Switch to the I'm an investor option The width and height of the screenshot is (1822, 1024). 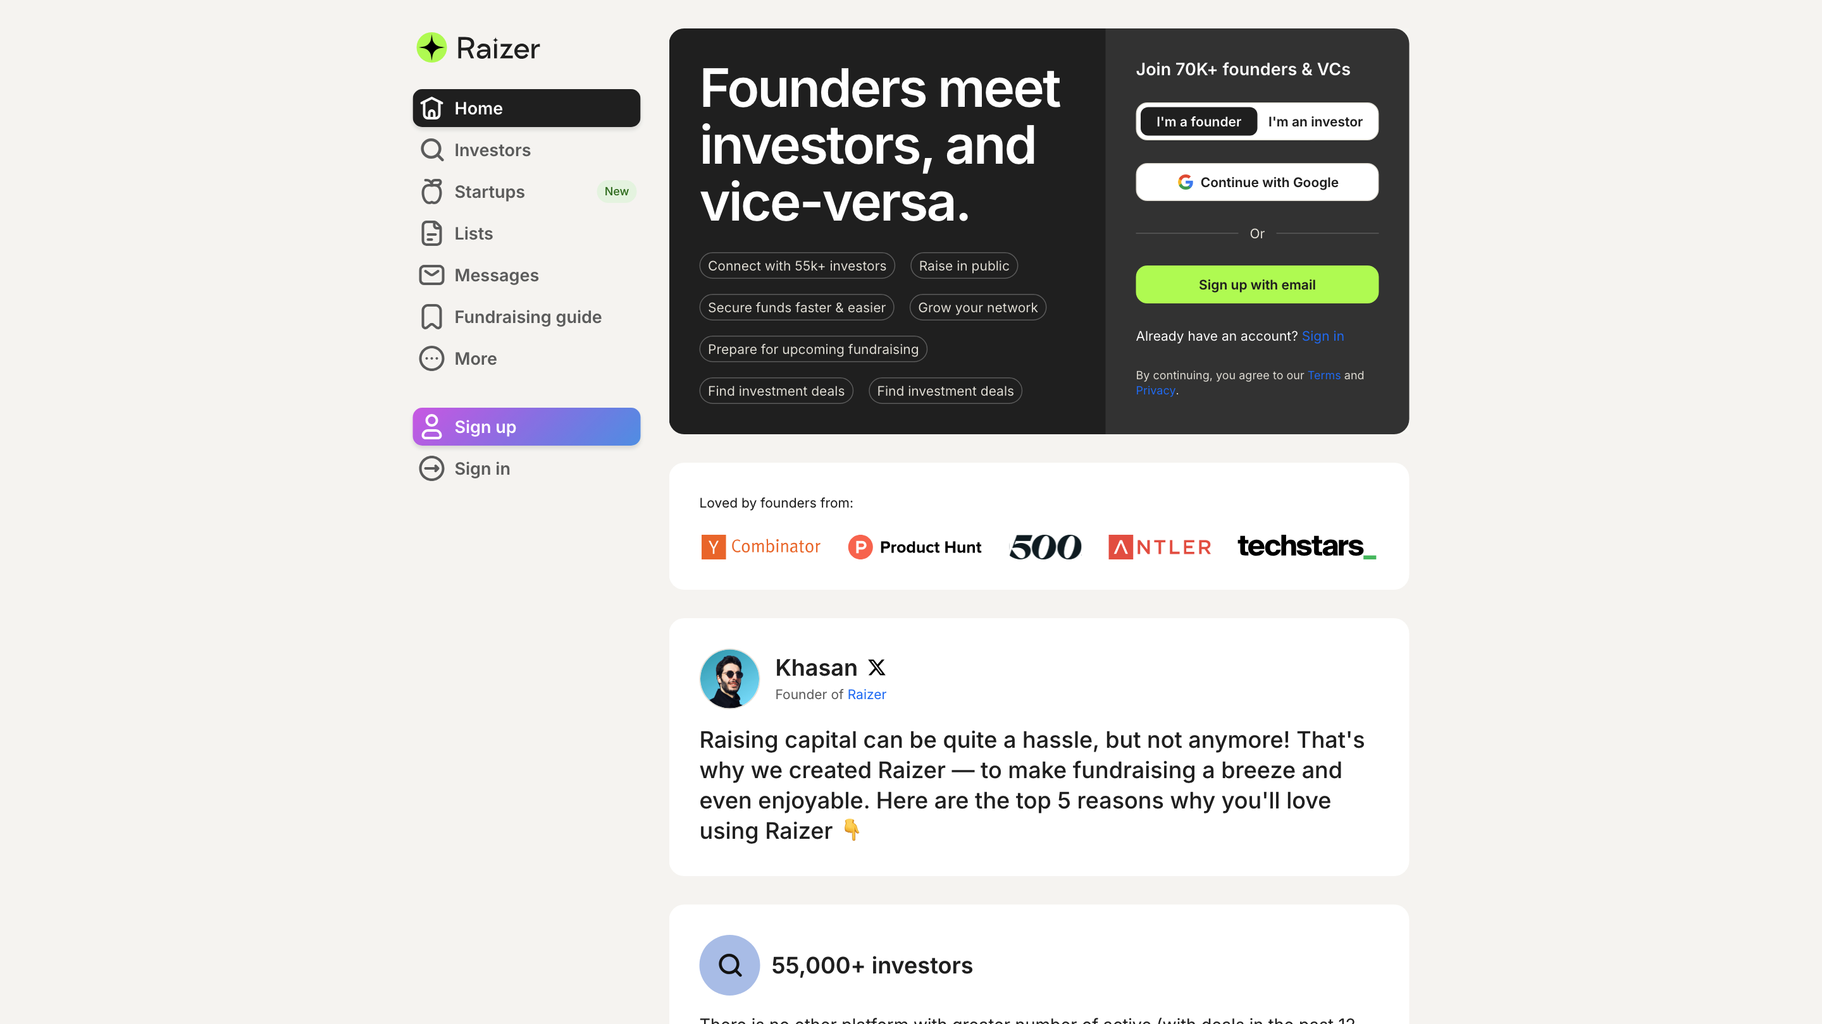[1314, 121]
